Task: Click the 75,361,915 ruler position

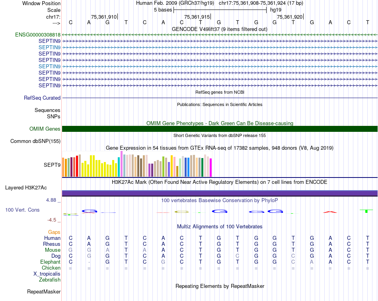Action: (197, 17)
